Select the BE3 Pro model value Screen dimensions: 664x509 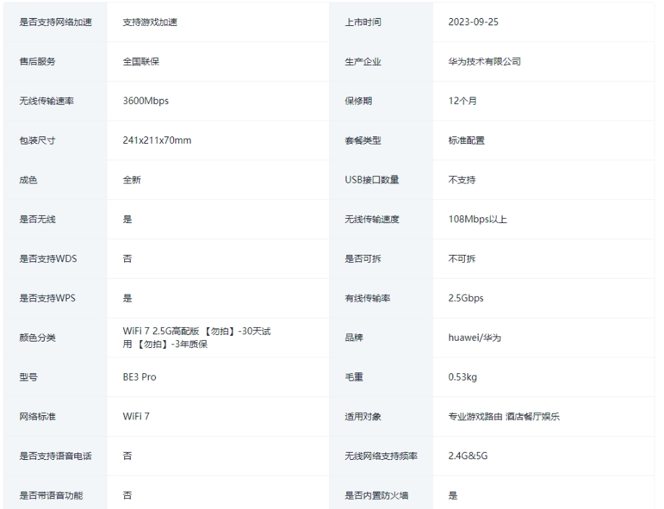pos(139,378)
